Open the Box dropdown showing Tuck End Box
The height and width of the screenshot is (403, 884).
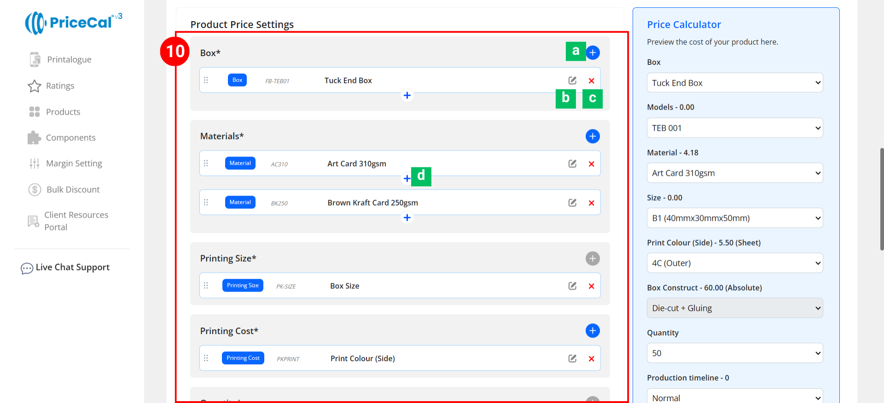[734, 83]
